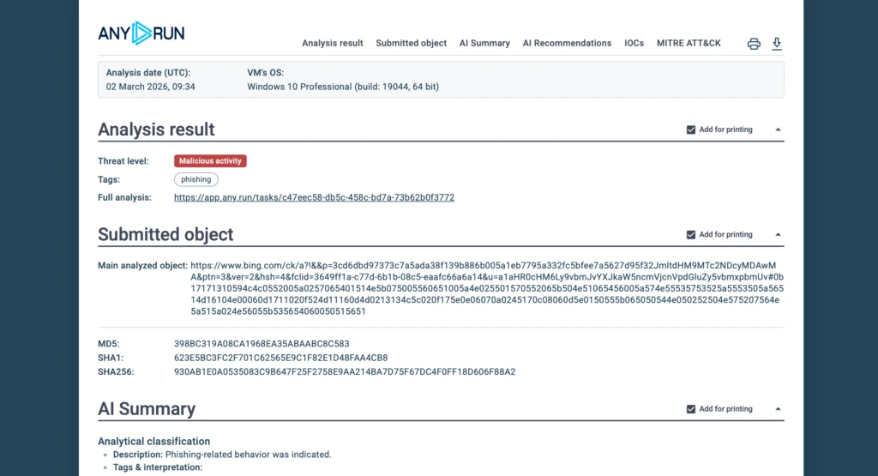
Task: Click the VM's OS label
Action: pos(266,72)
